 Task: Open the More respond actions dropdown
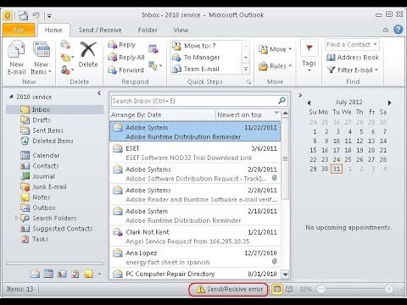(x=155, y=66)
